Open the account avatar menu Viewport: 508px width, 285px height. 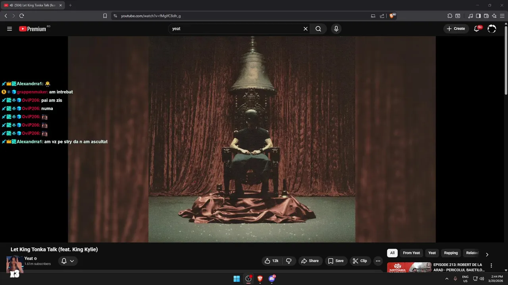point(492,28)
